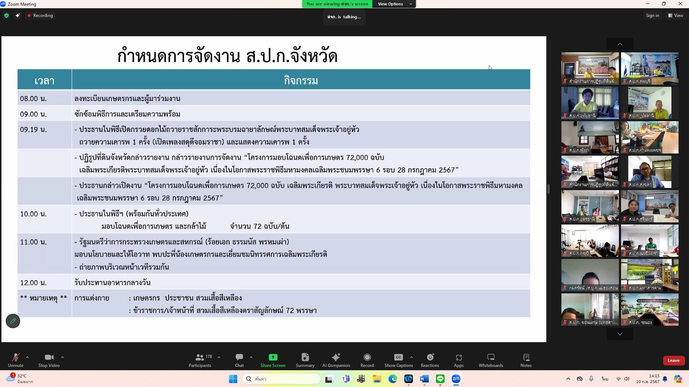Image resolution: width=689 pixels, height=387 pixels.
Task: Open video options arrow next to Stop Video
Action: 63,357
